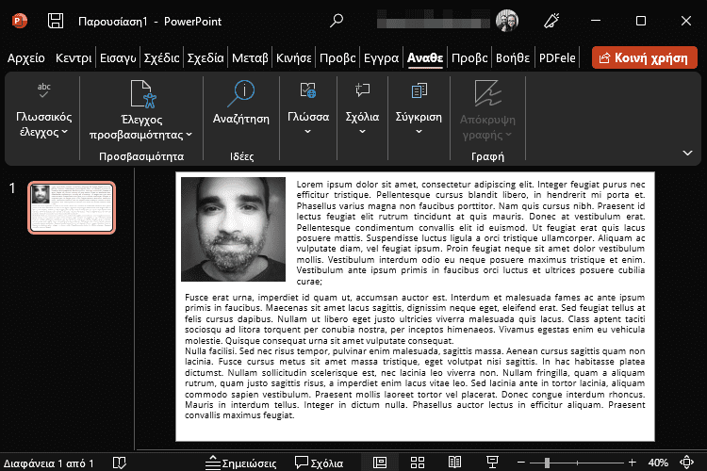Open the Αρχείο file tab
707x471 pixels.
click(x=26, y=58)
